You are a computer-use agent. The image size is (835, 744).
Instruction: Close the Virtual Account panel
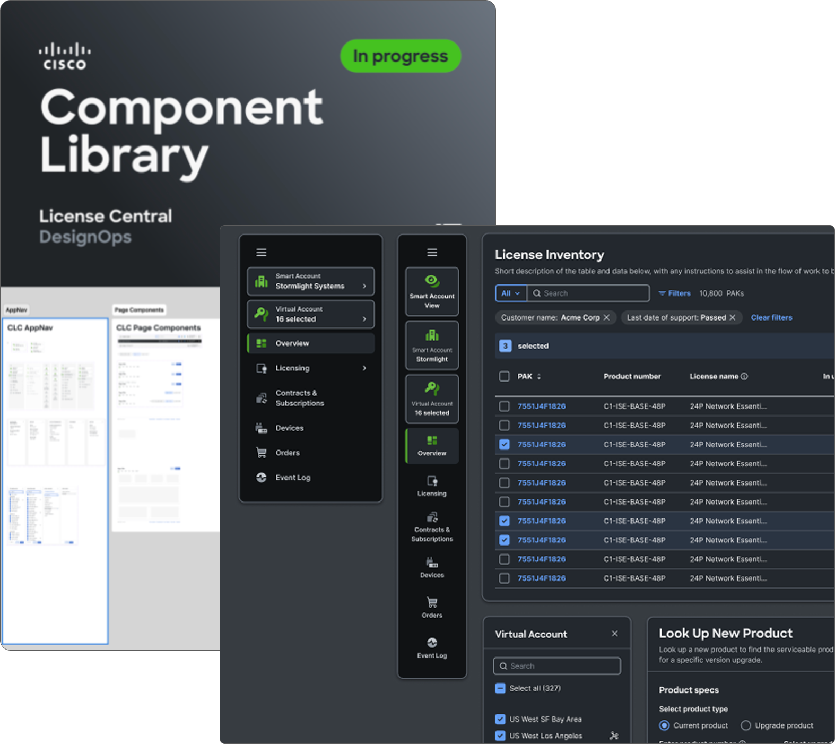(615, 634)
